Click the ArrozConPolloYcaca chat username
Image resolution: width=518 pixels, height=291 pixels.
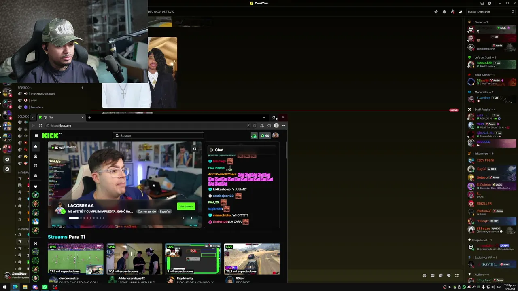[222, 174]
